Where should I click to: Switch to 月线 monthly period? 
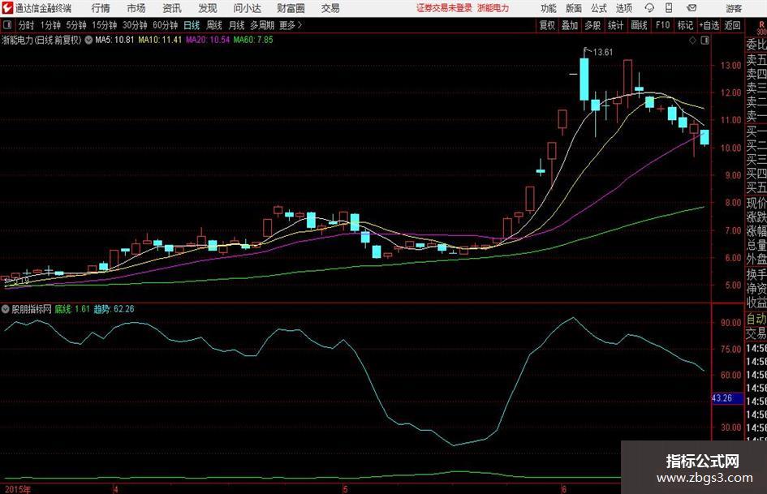coord(236,25)
